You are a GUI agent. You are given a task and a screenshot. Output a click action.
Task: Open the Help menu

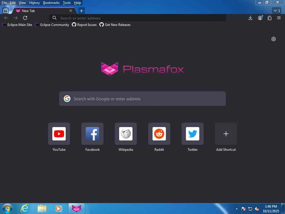pyautogui.click(x=77, y=3)
